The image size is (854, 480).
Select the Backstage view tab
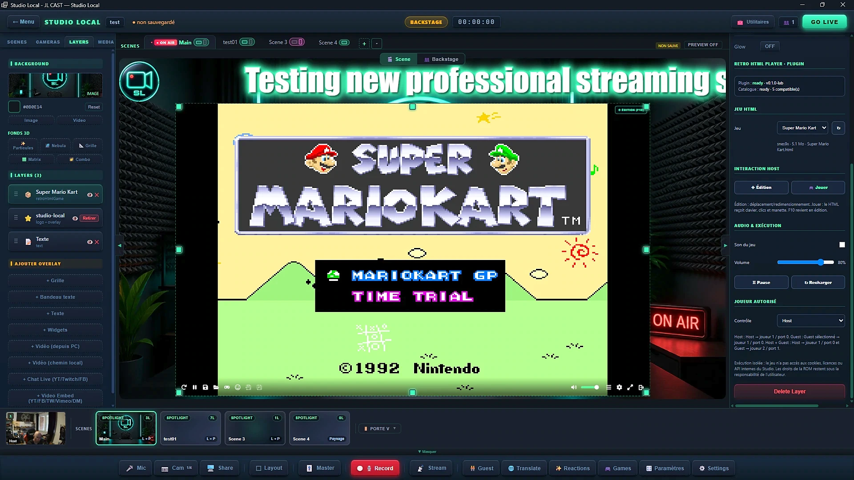pyautogui.click(x=441, y=59)
